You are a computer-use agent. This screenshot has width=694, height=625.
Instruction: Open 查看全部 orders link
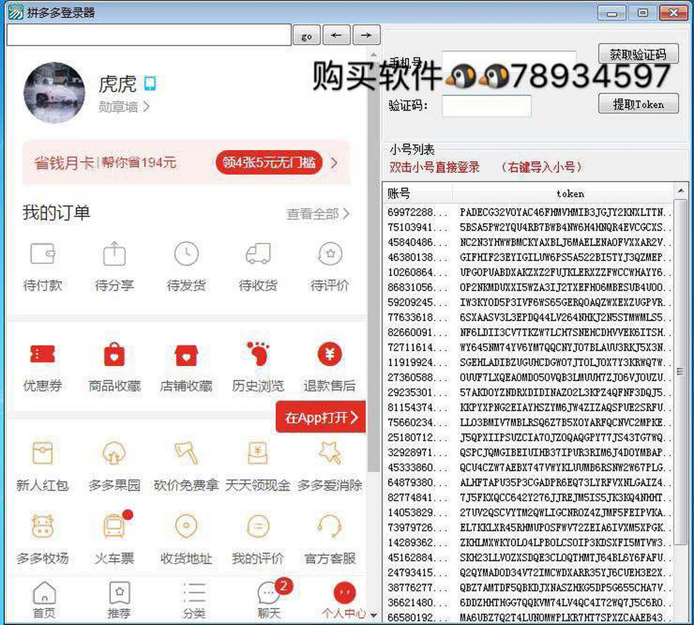318,214
